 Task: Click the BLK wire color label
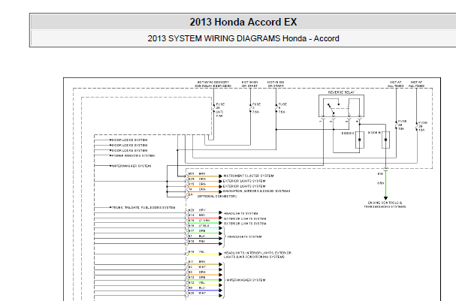[x=202, y=236]
